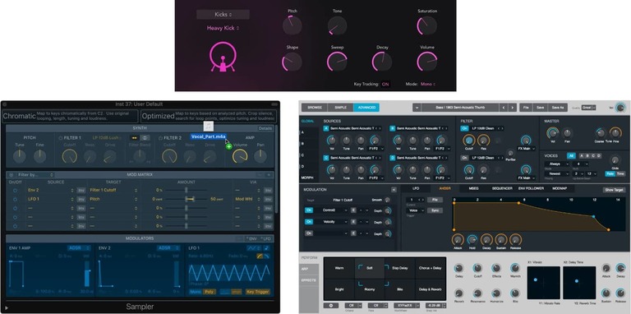
Task: Click the Sampler Amp Volume knob
Action: point(240,156)
